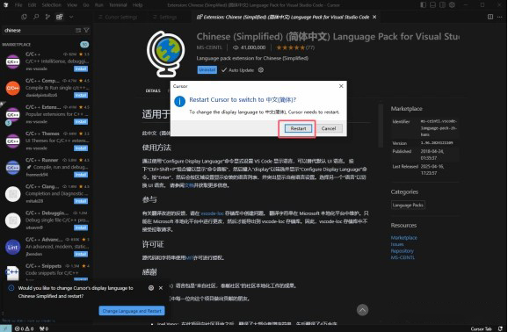The height and width of the screenshot is (332, 508).
Task: Click the MS-CEINTL publisher name
Action: pos(209,47)
